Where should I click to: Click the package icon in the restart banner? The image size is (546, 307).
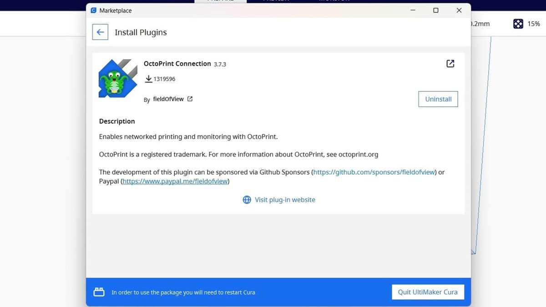point(99,292)
